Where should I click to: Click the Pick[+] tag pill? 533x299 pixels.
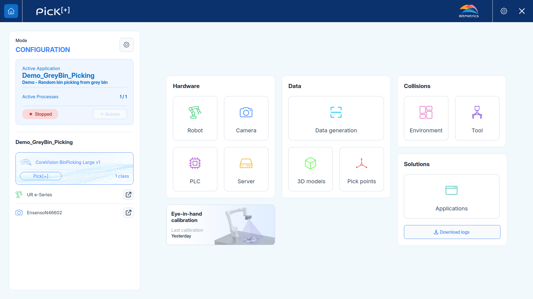coord(41,176)
